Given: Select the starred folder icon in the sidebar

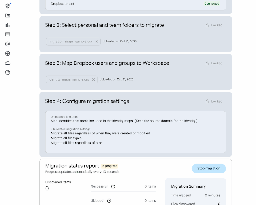Looking at the screenshot, I should pos(7,15).
